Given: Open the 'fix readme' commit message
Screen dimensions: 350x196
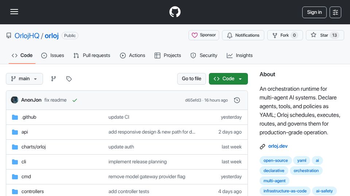Looking at the screenshot, I should pyautogui.click(x=55, y=100).
